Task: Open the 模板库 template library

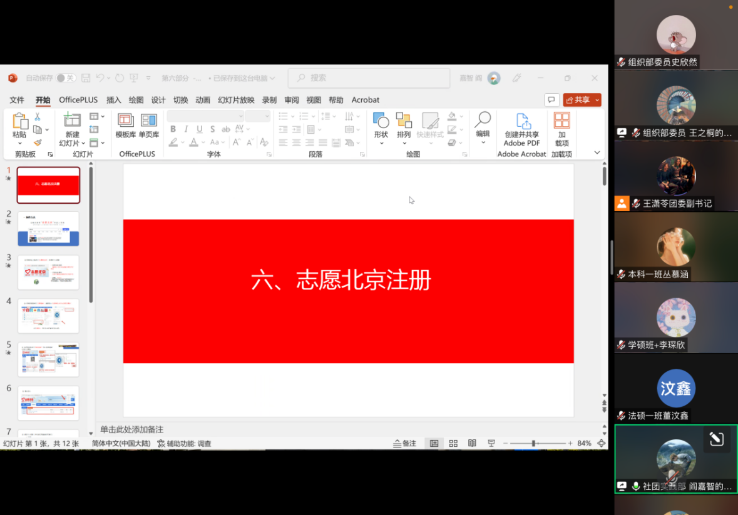Action: (125, 121)
